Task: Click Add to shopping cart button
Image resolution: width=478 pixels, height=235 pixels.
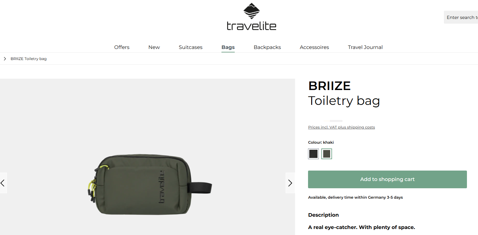Action: [387, 179]
